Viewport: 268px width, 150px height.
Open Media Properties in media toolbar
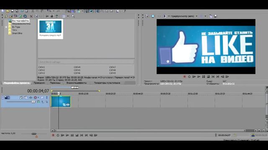coord(36,16)
